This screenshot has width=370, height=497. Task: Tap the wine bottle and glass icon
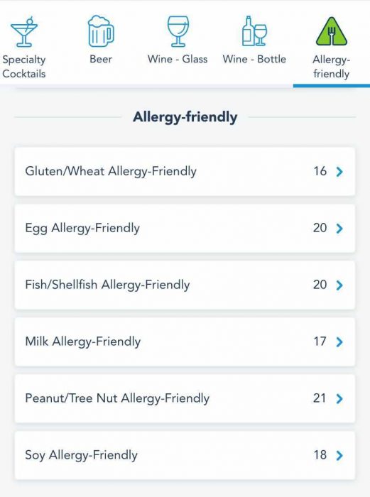tap(254, 31)
